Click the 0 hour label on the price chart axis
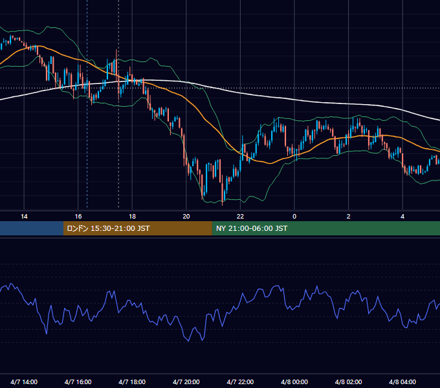The image size is (440, 388). pyautogui.click(x=294, y=217)
